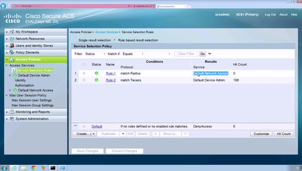The width and height of the screenshot is (302, 171).
Task: Click the Default Device Admin service cell
Action: 209,80
